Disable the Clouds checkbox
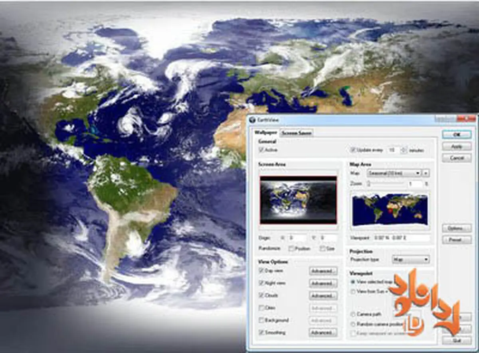Screen dimensions: 479x353 point(261,296)
